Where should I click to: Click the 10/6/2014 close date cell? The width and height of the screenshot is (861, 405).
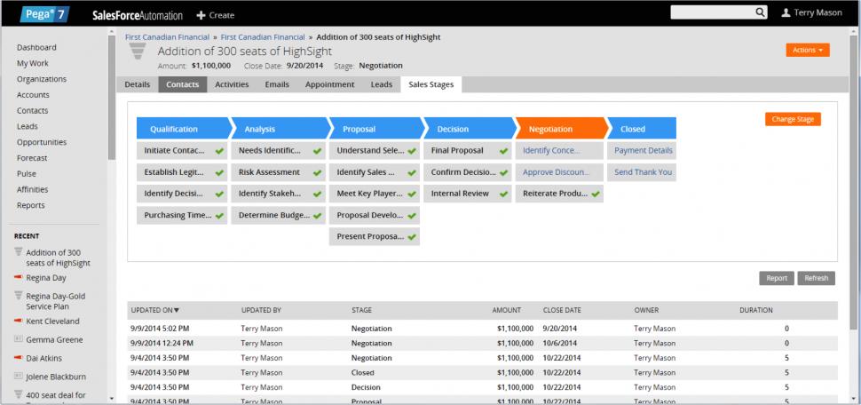(559, 344)
